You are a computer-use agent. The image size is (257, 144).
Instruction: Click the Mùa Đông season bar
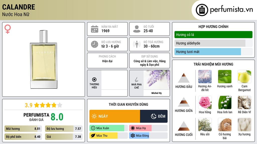[x=148, y=135]
